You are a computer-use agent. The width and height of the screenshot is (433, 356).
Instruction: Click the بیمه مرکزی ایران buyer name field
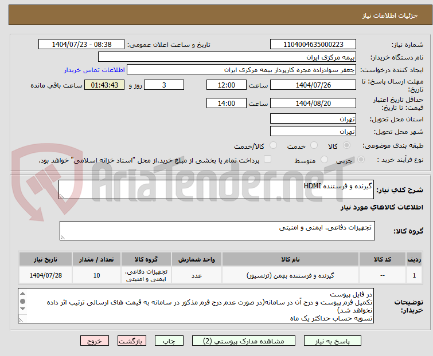pos(227,57)
